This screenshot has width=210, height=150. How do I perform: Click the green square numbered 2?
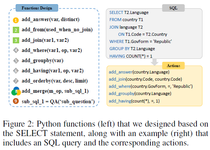click(x=16, y=30)
